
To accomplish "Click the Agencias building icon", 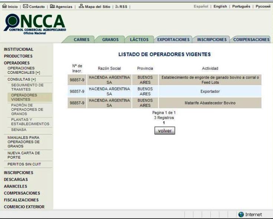I will (52, 6).
